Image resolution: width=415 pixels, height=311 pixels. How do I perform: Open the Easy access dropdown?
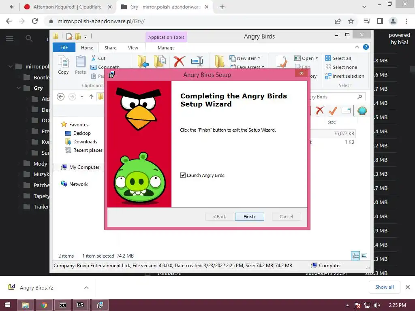[x=247, y=67]
